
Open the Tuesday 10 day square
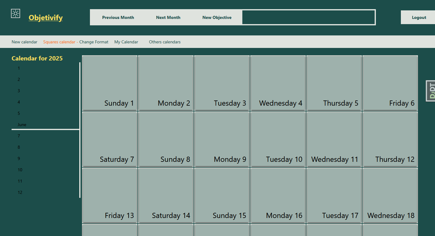point(278,139)
